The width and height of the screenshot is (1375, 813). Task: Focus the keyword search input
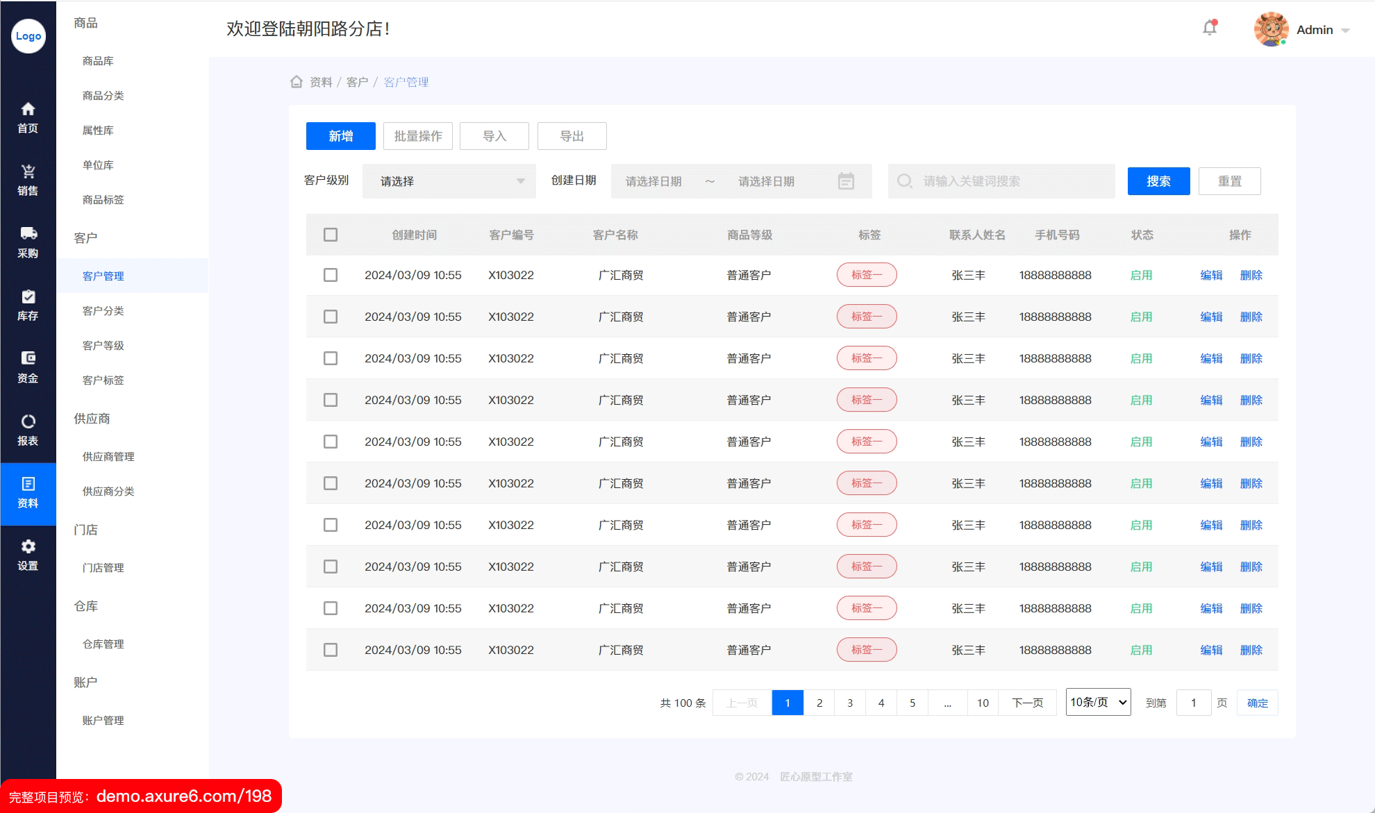pos(1001,181)
